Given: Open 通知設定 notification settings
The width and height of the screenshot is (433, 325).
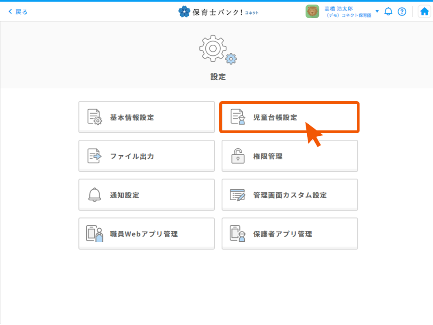Looking at the screenshot, I should pyautogui.click(x=146, y=195).
